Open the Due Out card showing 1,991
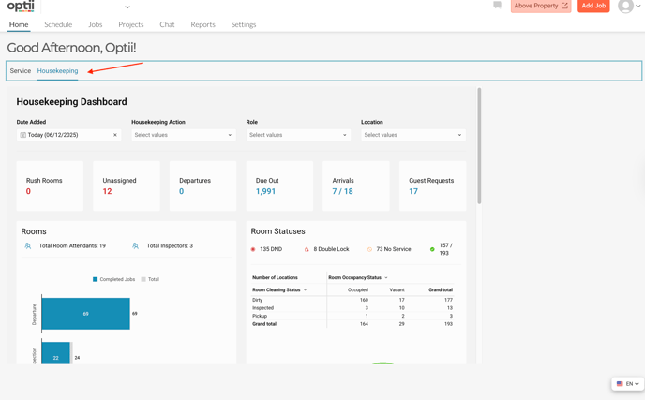The height and width of the screenshot is (400, 645). coord(279,185)
